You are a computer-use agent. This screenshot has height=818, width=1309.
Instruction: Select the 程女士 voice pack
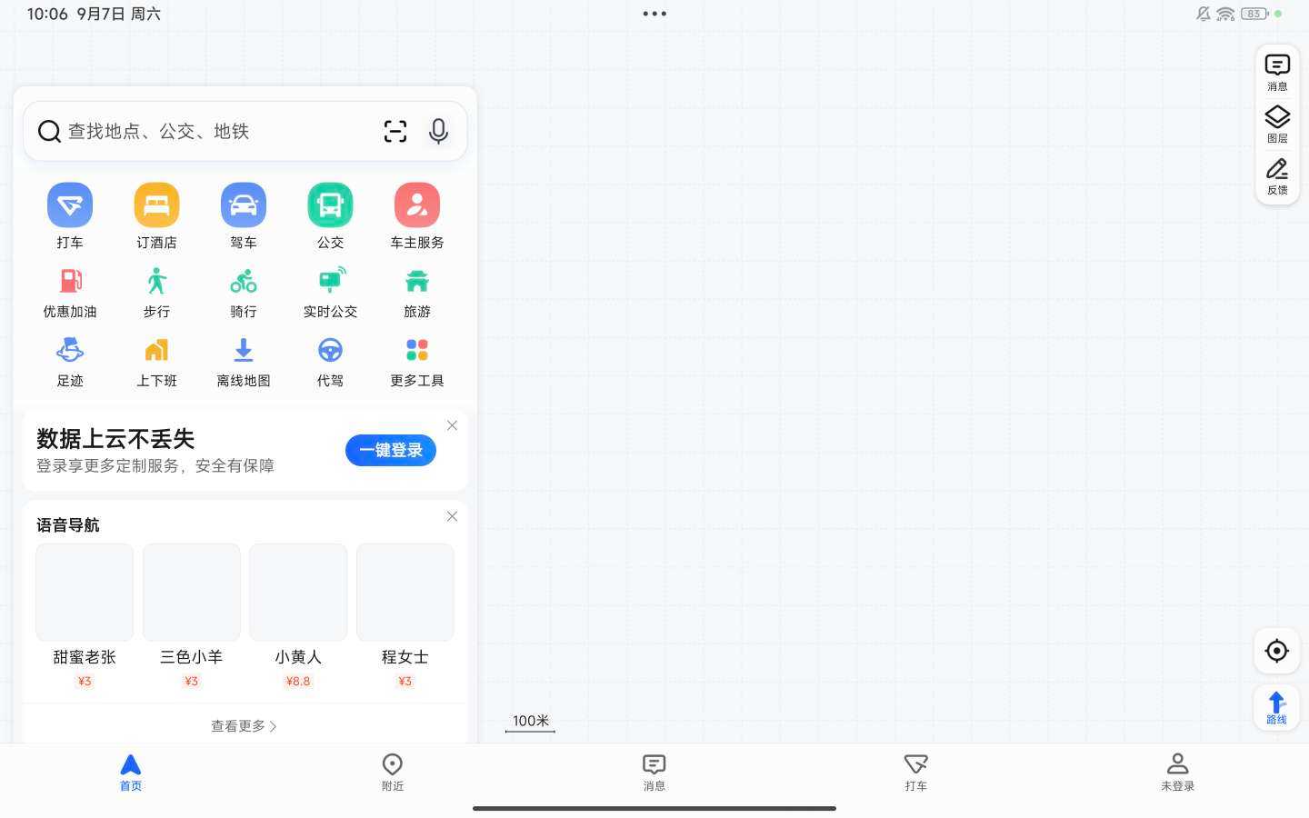point(405,615)
